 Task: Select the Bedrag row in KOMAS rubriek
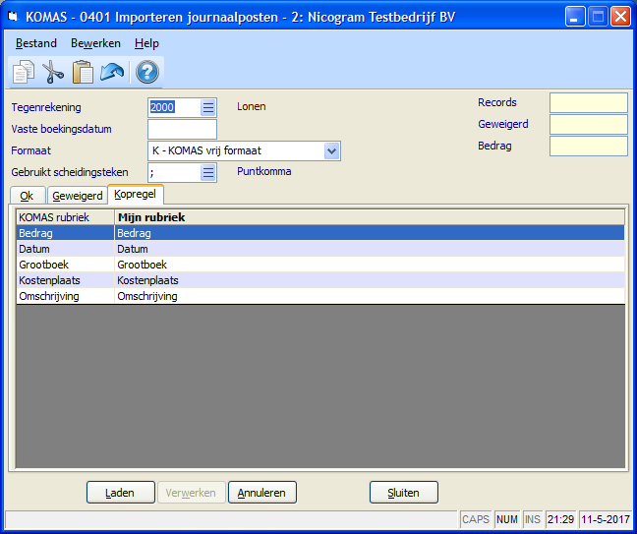(66, 233)
